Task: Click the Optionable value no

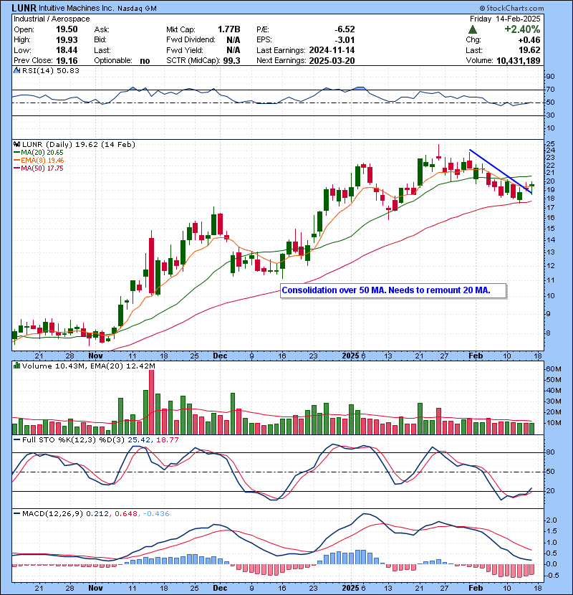Action: (x=145, y=61)
